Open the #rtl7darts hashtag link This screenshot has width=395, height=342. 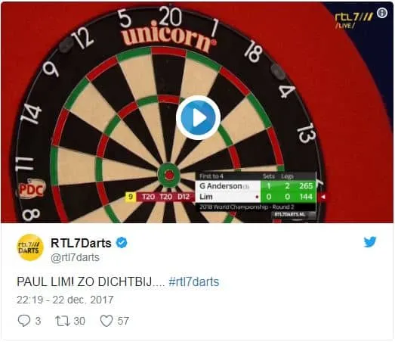tap(193, 281)
